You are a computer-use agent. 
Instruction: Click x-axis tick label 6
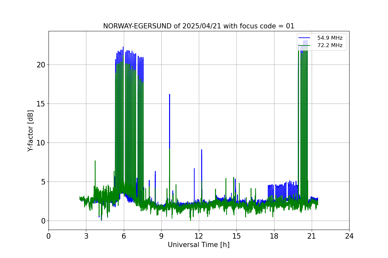(124, 236)
